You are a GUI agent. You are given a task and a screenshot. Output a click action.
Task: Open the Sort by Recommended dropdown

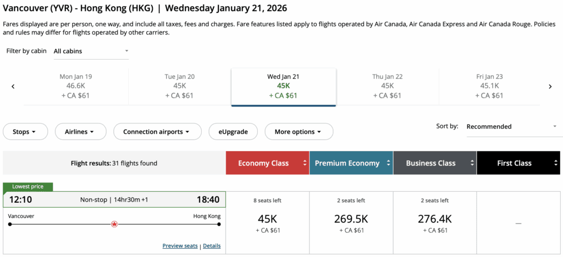click(x=511, y=127)
